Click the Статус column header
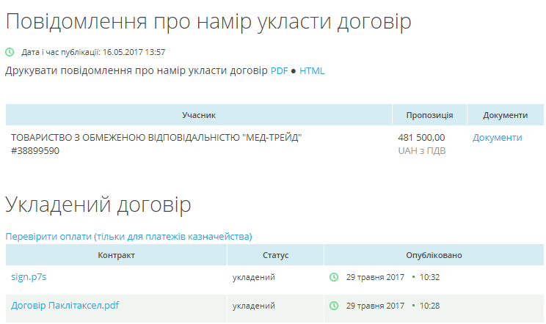Screen dimensions: 546x324 tap(275, 255)
